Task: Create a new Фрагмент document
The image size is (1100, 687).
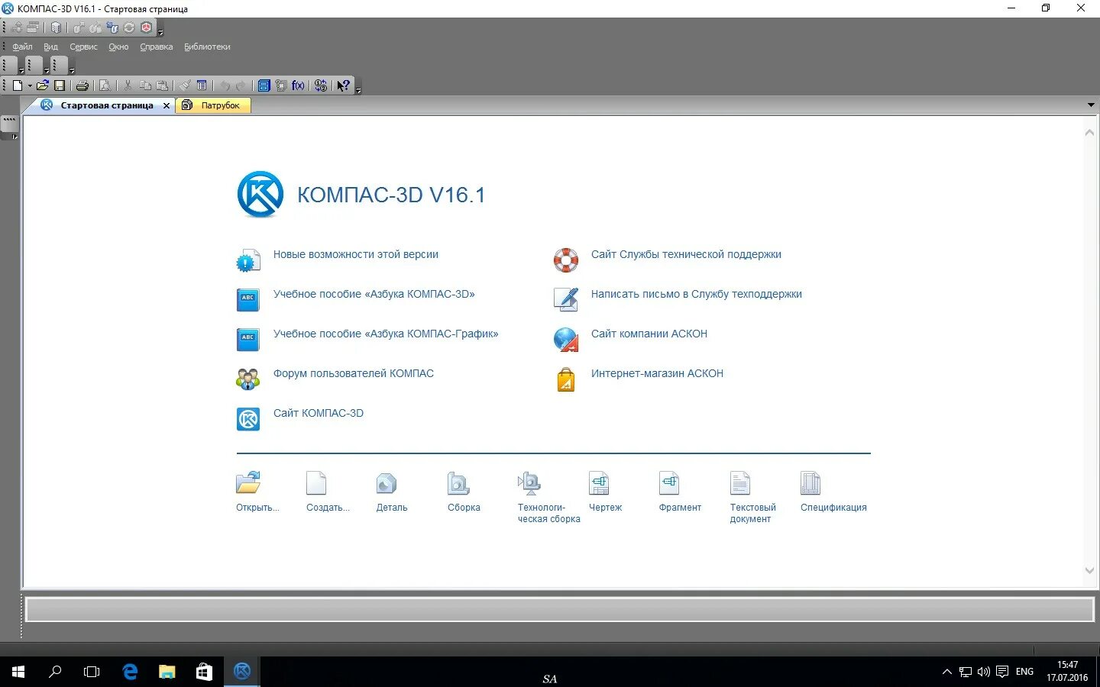Action: point(669,483)
